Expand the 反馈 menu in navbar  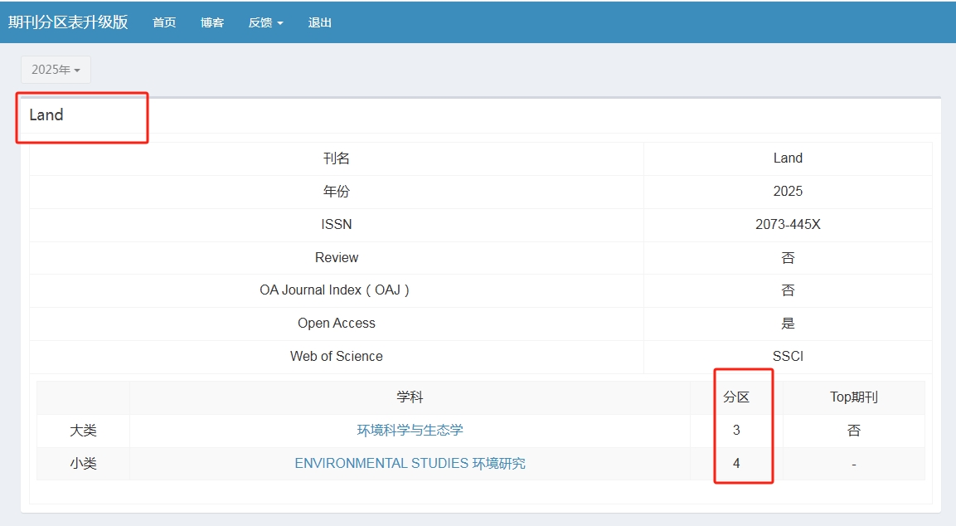click(266, 22)
